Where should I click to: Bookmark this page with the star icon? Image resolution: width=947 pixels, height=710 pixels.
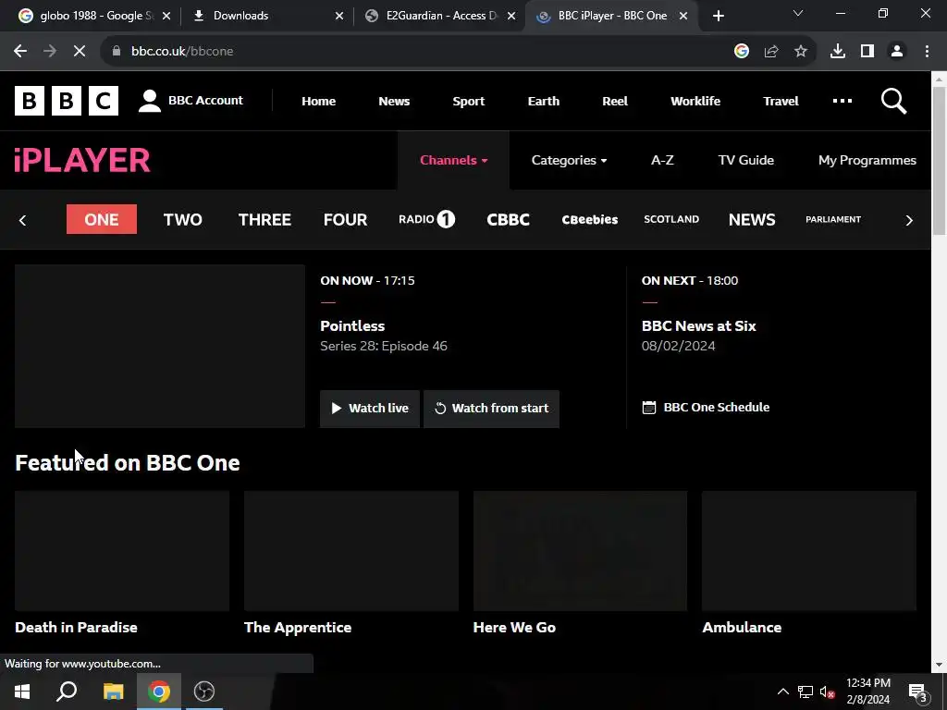pyautogui.click(x=800, y=52)
